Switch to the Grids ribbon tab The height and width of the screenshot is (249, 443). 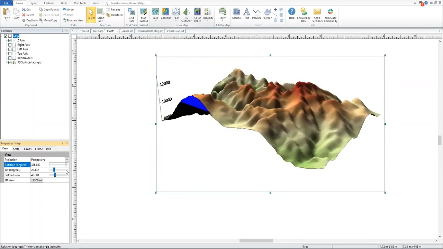click(x=64, y=3)
